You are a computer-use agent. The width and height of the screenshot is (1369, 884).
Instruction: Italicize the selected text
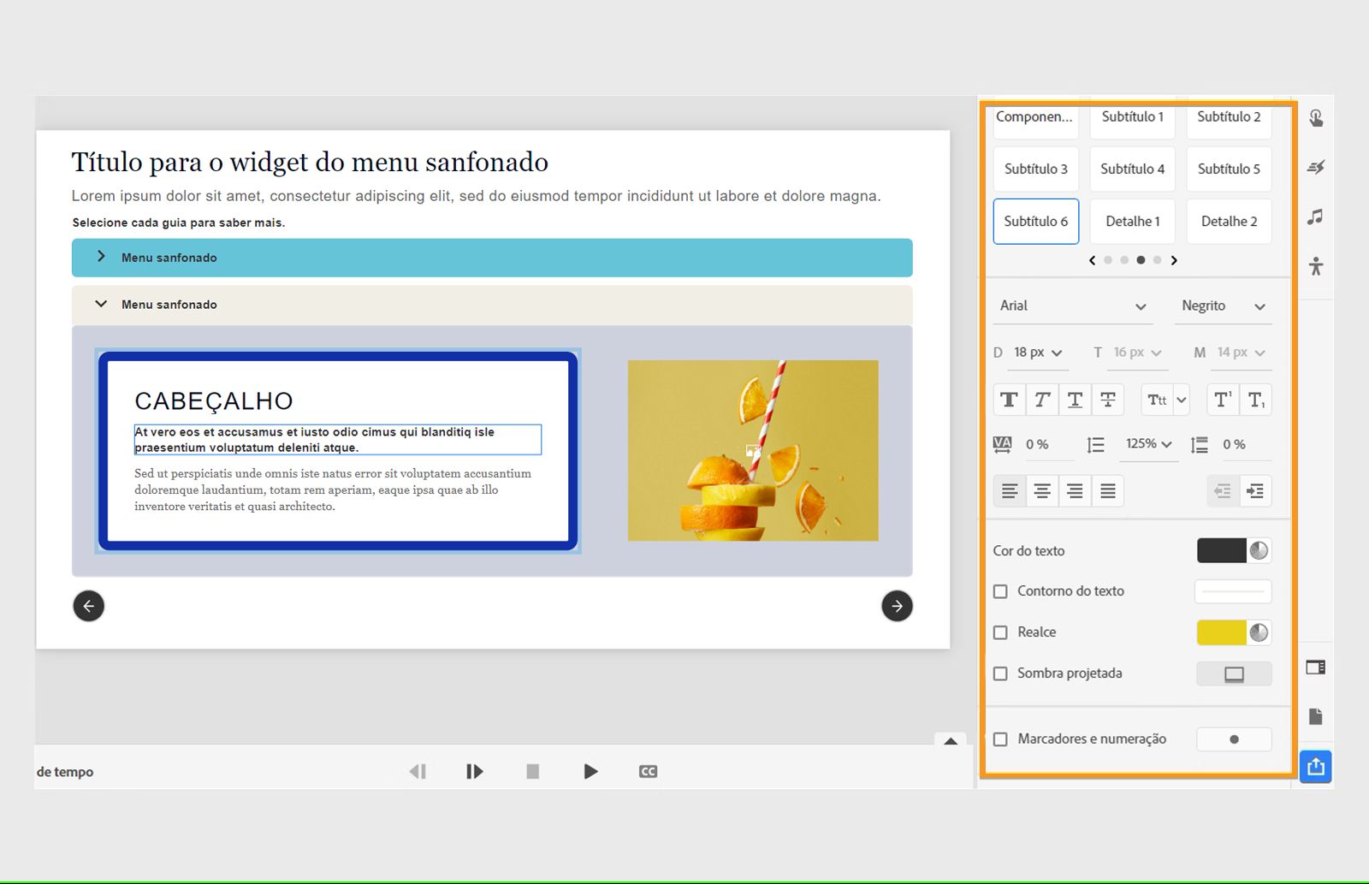(1041, 399)
